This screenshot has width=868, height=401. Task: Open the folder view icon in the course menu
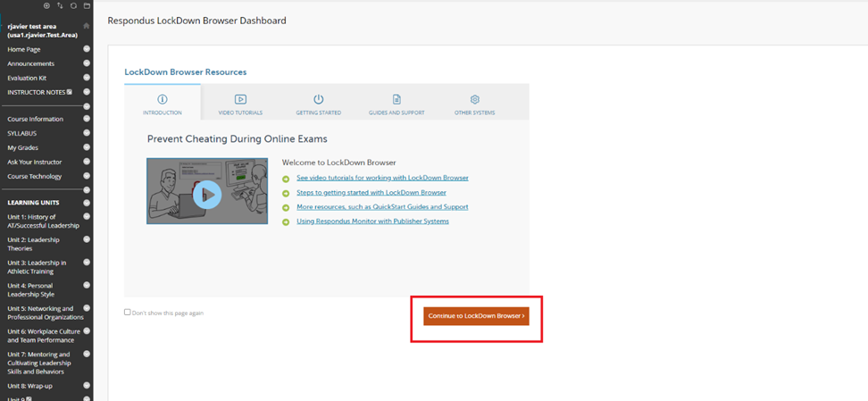(87, 5)
